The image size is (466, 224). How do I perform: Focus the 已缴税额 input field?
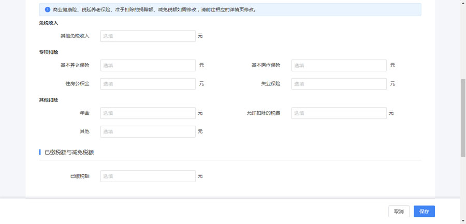[148, 176]
